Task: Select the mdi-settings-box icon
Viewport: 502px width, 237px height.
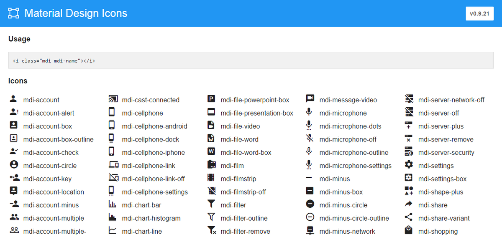Action: pos(409,178)
